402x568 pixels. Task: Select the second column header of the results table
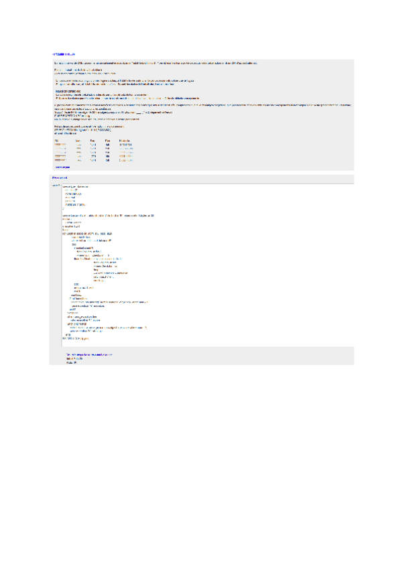click(x=78, y=141)
